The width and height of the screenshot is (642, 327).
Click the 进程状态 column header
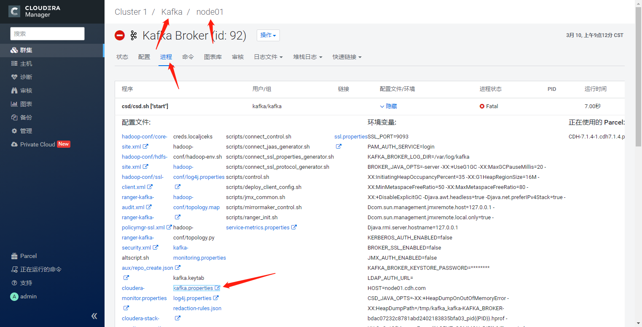click(491, 89)
